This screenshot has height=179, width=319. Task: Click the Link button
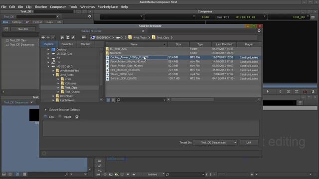pyautogui.click(x=249, y=143)
